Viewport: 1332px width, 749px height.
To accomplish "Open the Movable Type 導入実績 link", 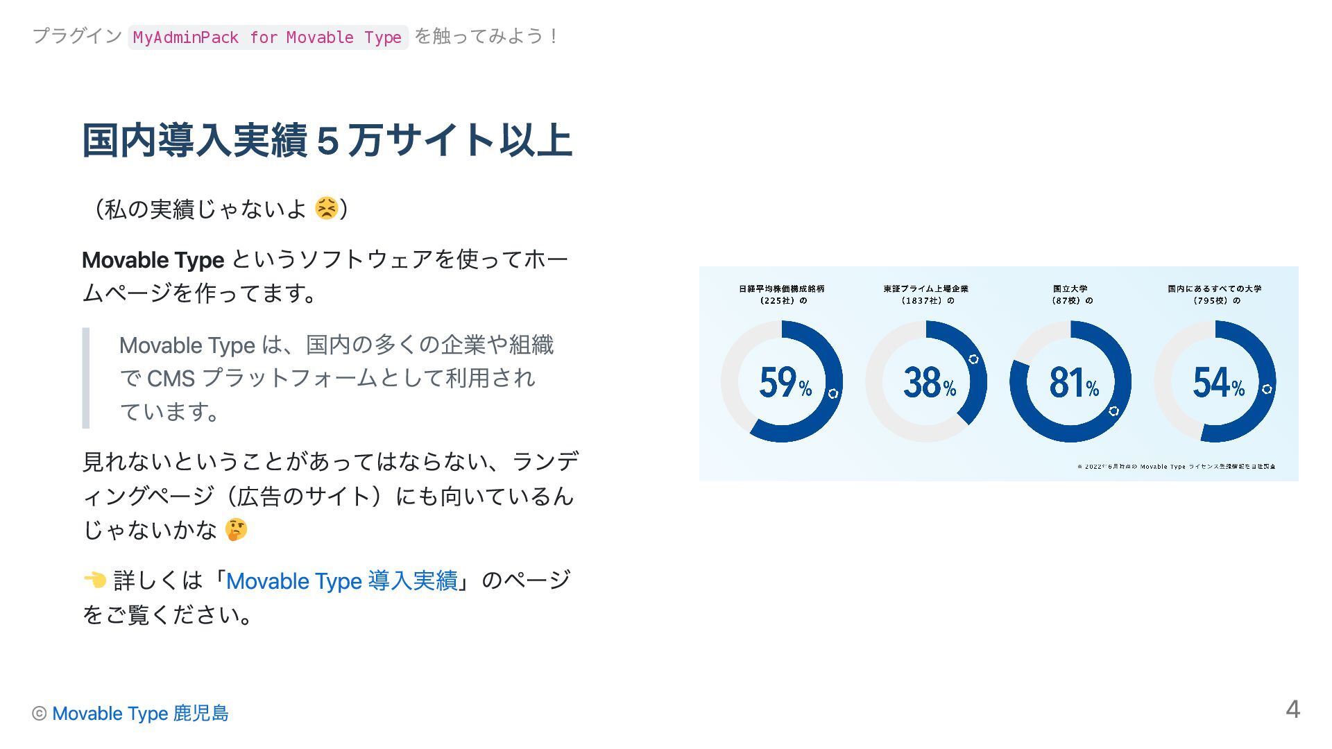I will [x=341, y=580].
